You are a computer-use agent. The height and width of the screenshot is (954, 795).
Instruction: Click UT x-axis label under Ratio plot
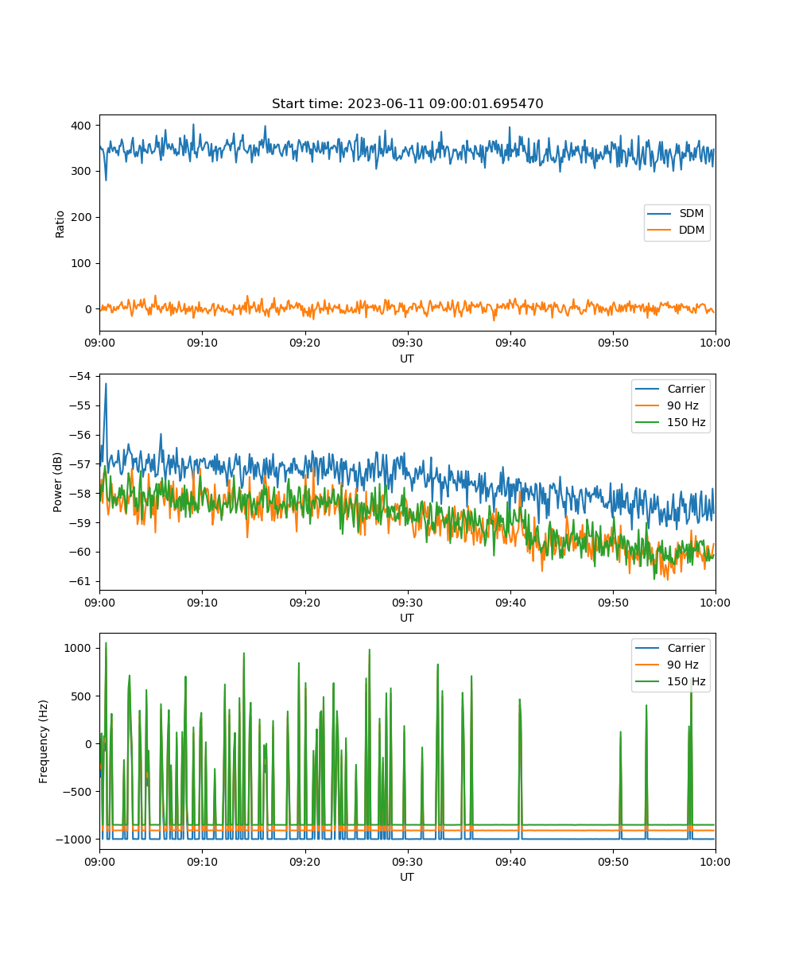coord(407,359)
